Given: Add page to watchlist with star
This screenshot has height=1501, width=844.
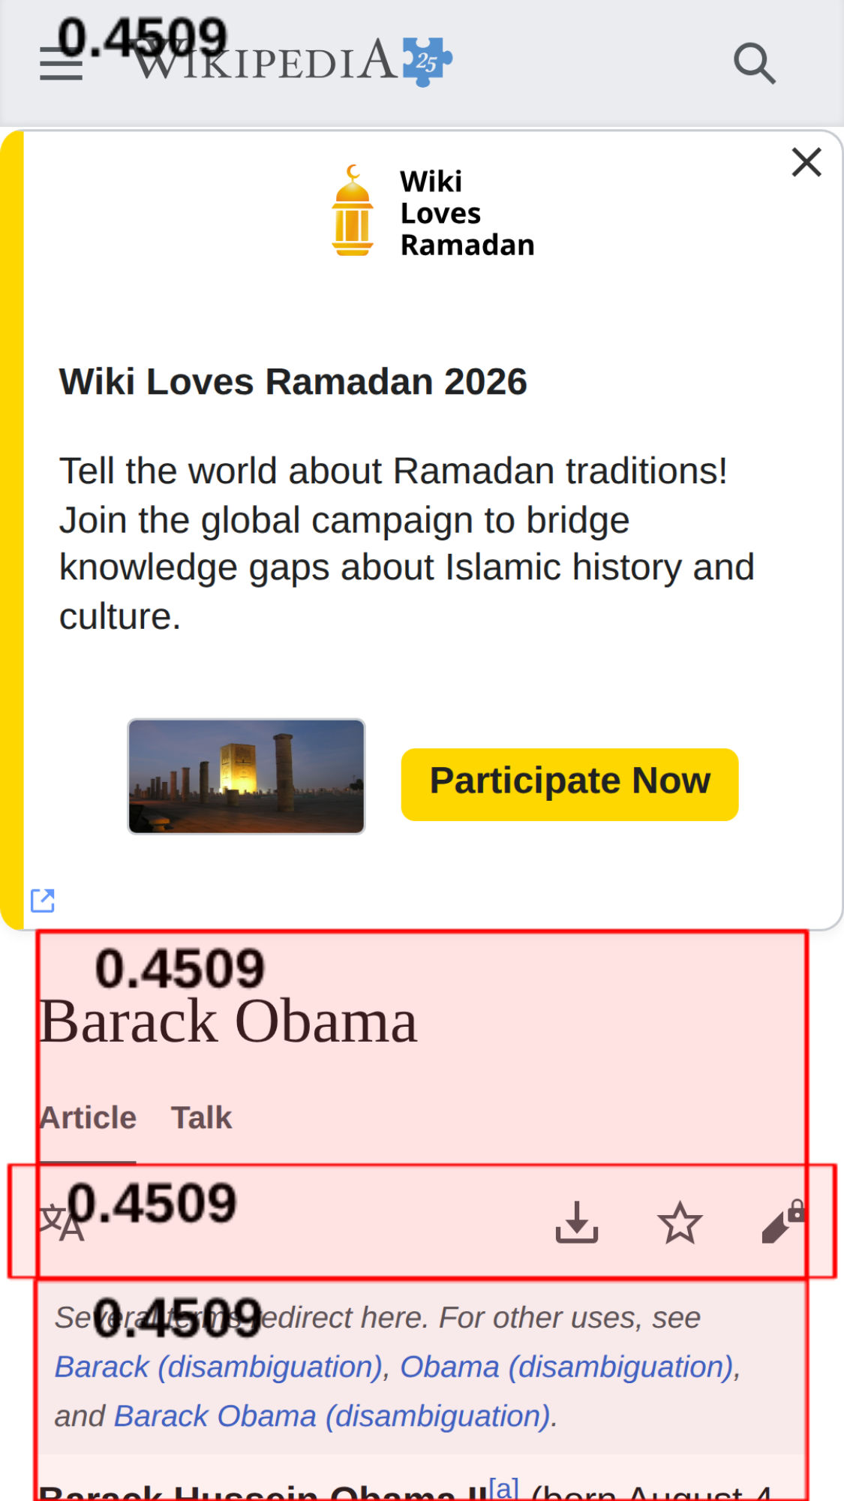Looking at the screenshot, I should click(x=680, y=1223).
